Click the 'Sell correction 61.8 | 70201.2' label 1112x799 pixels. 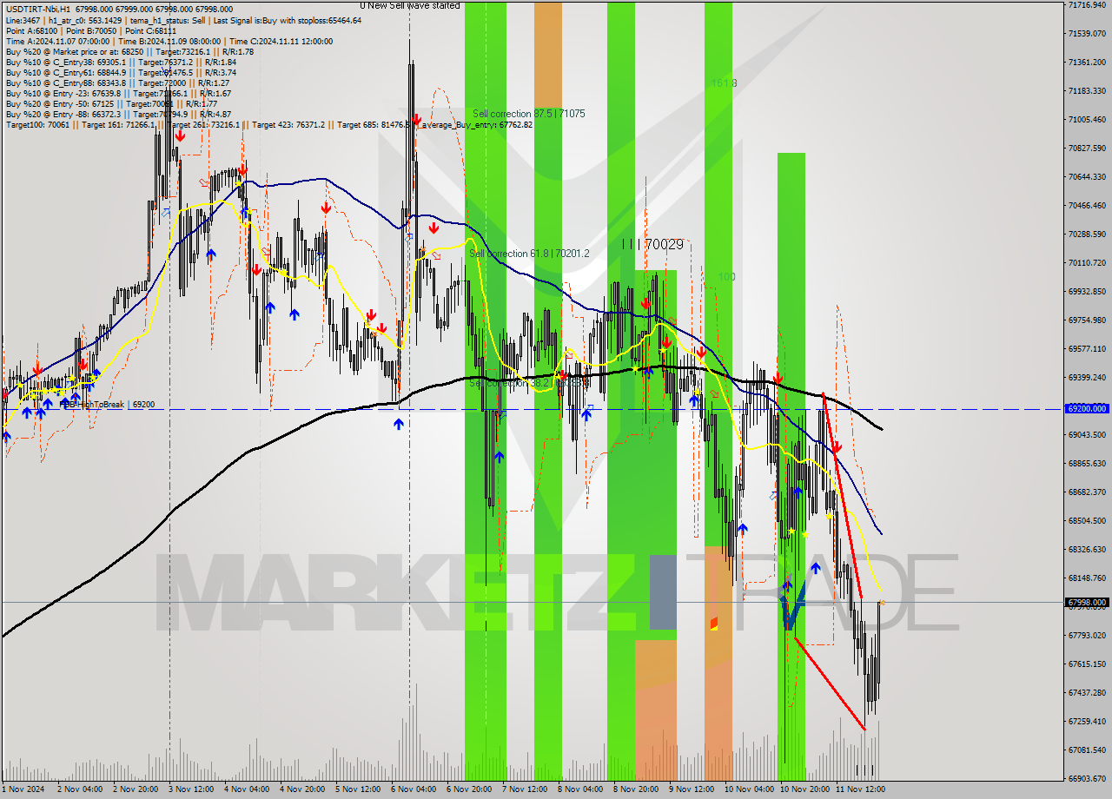[529, 254]
